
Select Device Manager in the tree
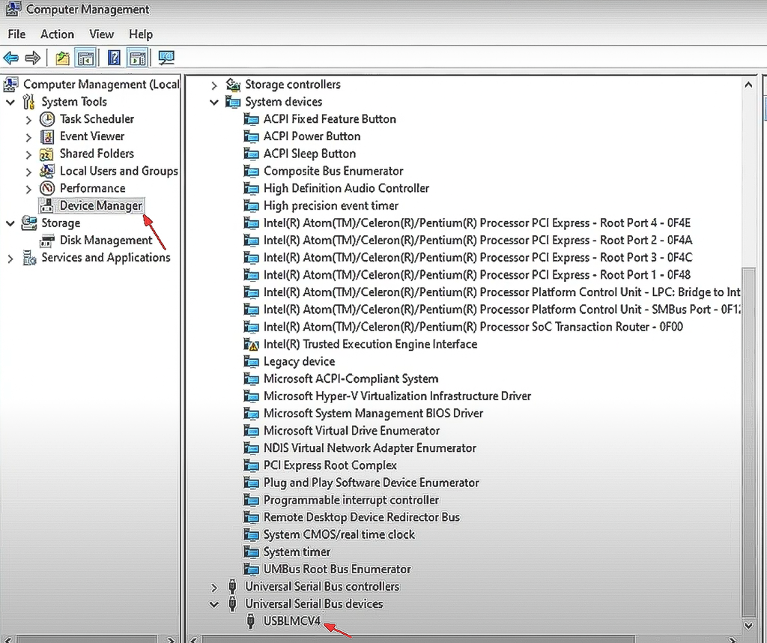coord(101,205)
